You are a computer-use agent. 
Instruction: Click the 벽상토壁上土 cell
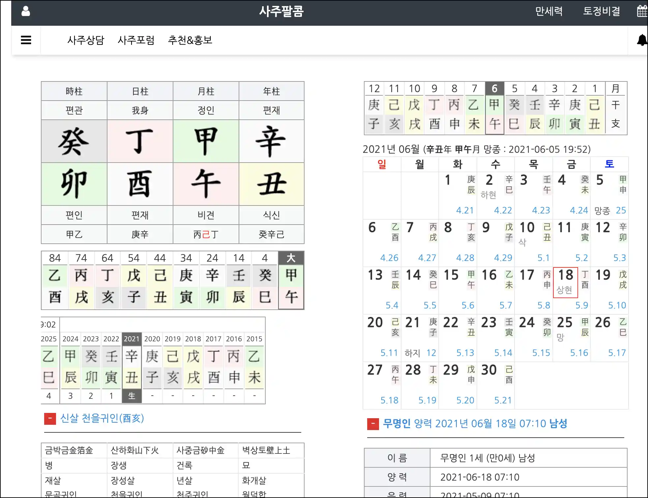tap(271, 451)
